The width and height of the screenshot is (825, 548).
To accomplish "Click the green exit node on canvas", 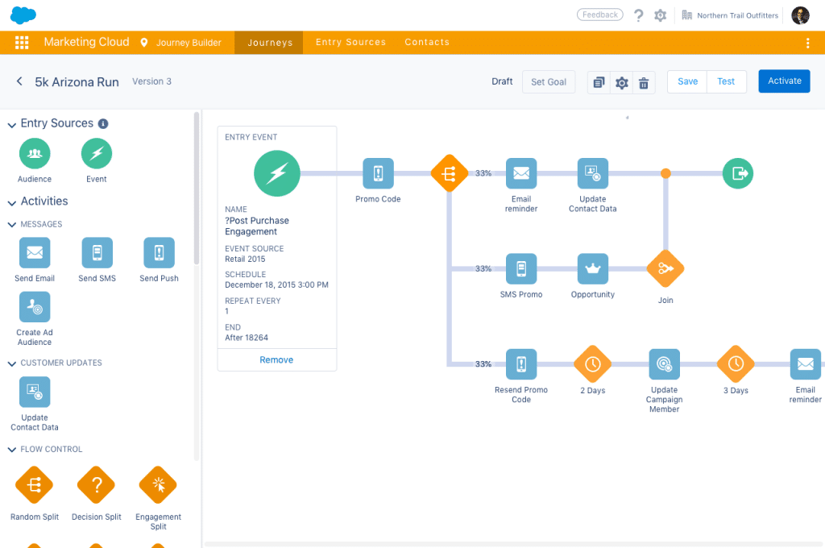I will click(738, 173).
